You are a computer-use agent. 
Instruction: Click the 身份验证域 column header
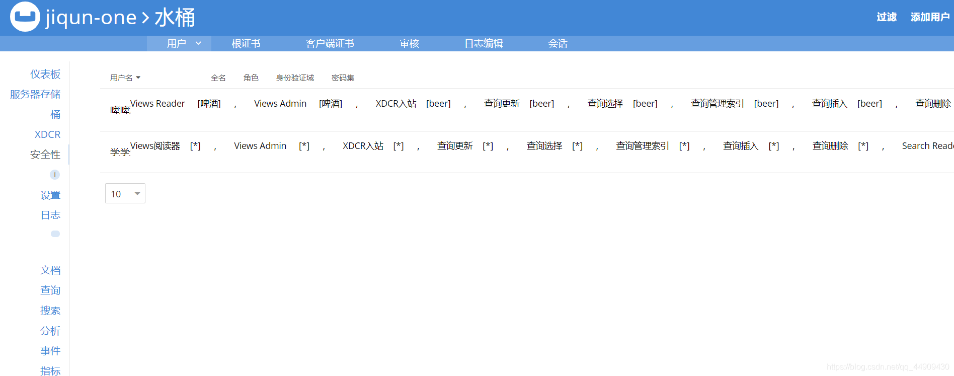tap(295, 78)
